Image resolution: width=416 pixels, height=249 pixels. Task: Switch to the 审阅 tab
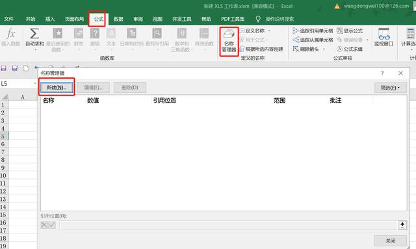tap(138, 19)
